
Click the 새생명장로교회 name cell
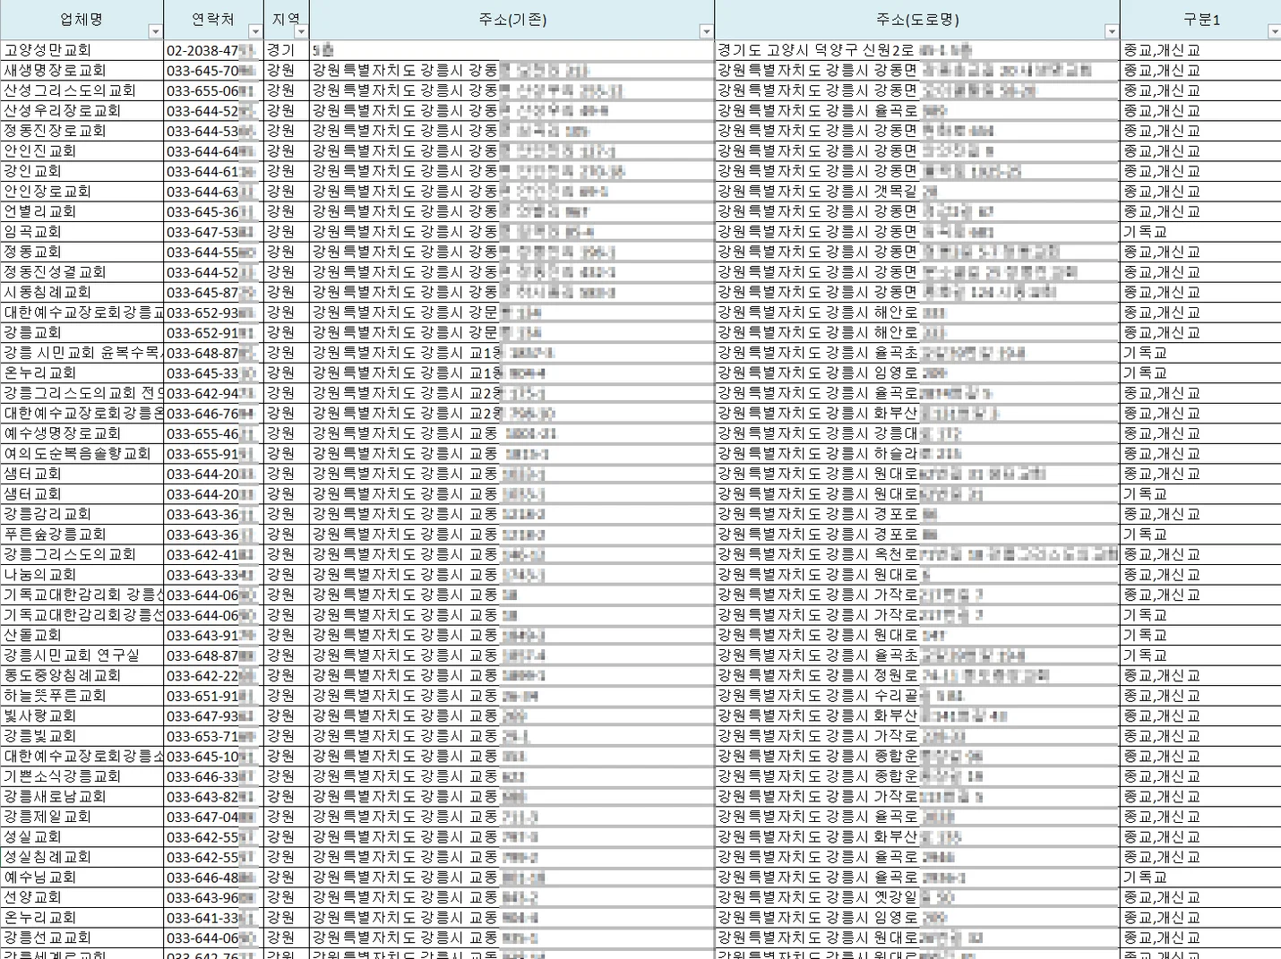coord(82,70)
